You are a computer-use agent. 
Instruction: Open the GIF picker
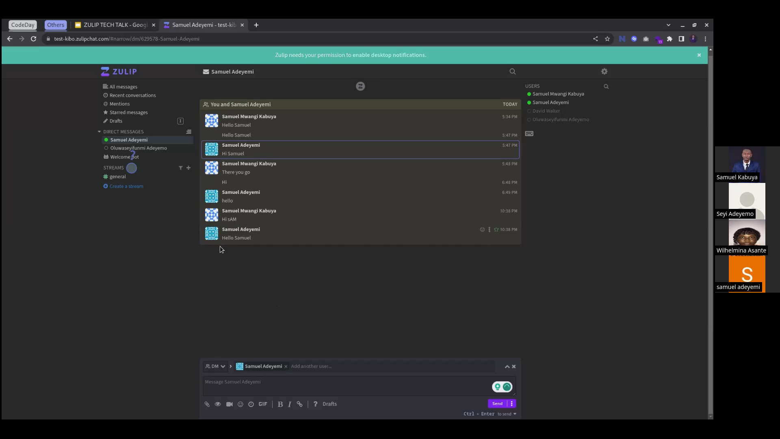[263, 404]
